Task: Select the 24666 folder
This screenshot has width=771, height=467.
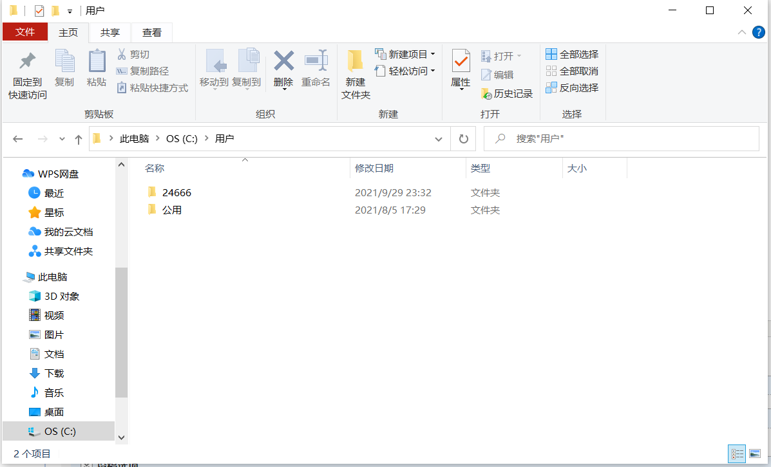Action: click(x=169, y=192)
